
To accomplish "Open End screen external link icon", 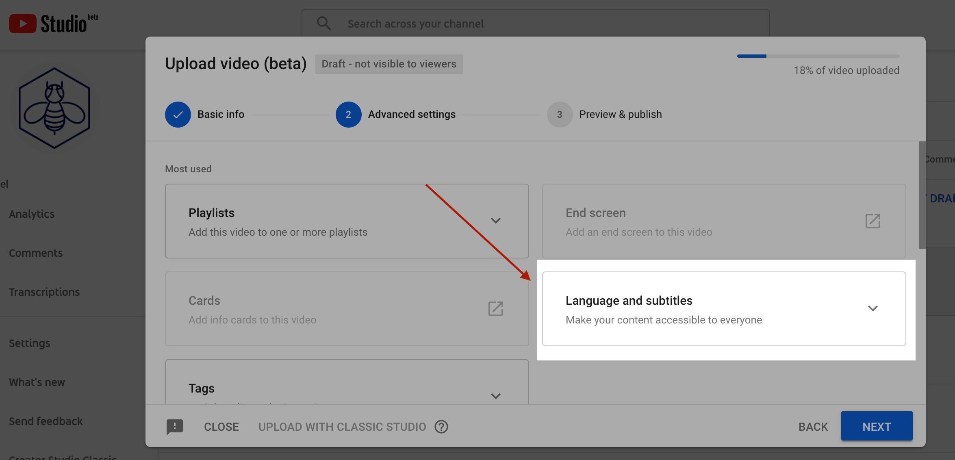I will tap(873, 221).
